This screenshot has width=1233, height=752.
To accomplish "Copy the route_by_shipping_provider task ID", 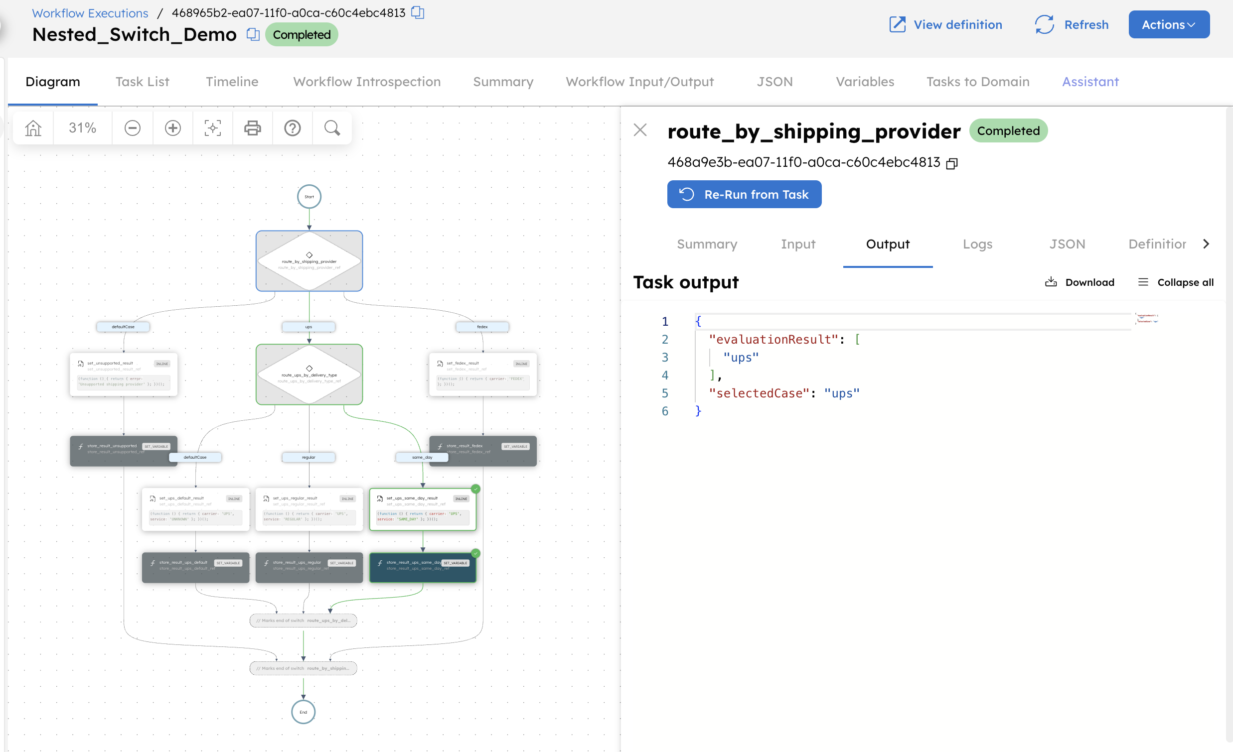I will click(952, 163).
